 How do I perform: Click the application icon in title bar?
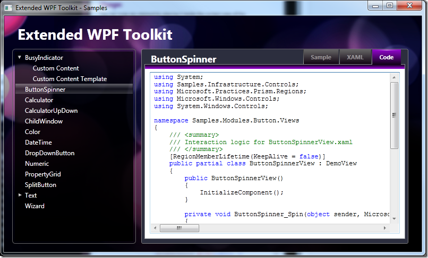tap(8, 7)
